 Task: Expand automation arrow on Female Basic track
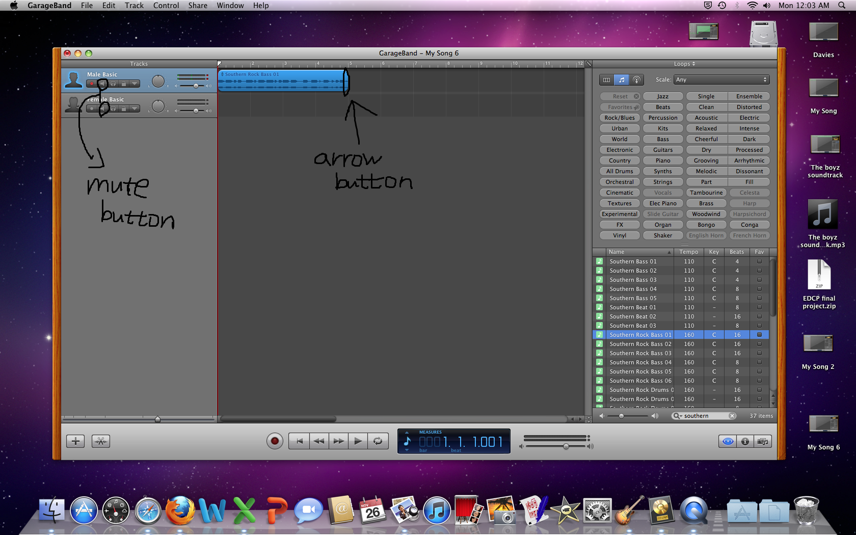[x=135, y=109]
